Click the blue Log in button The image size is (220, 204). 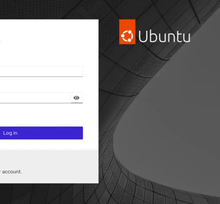[41, 133]
